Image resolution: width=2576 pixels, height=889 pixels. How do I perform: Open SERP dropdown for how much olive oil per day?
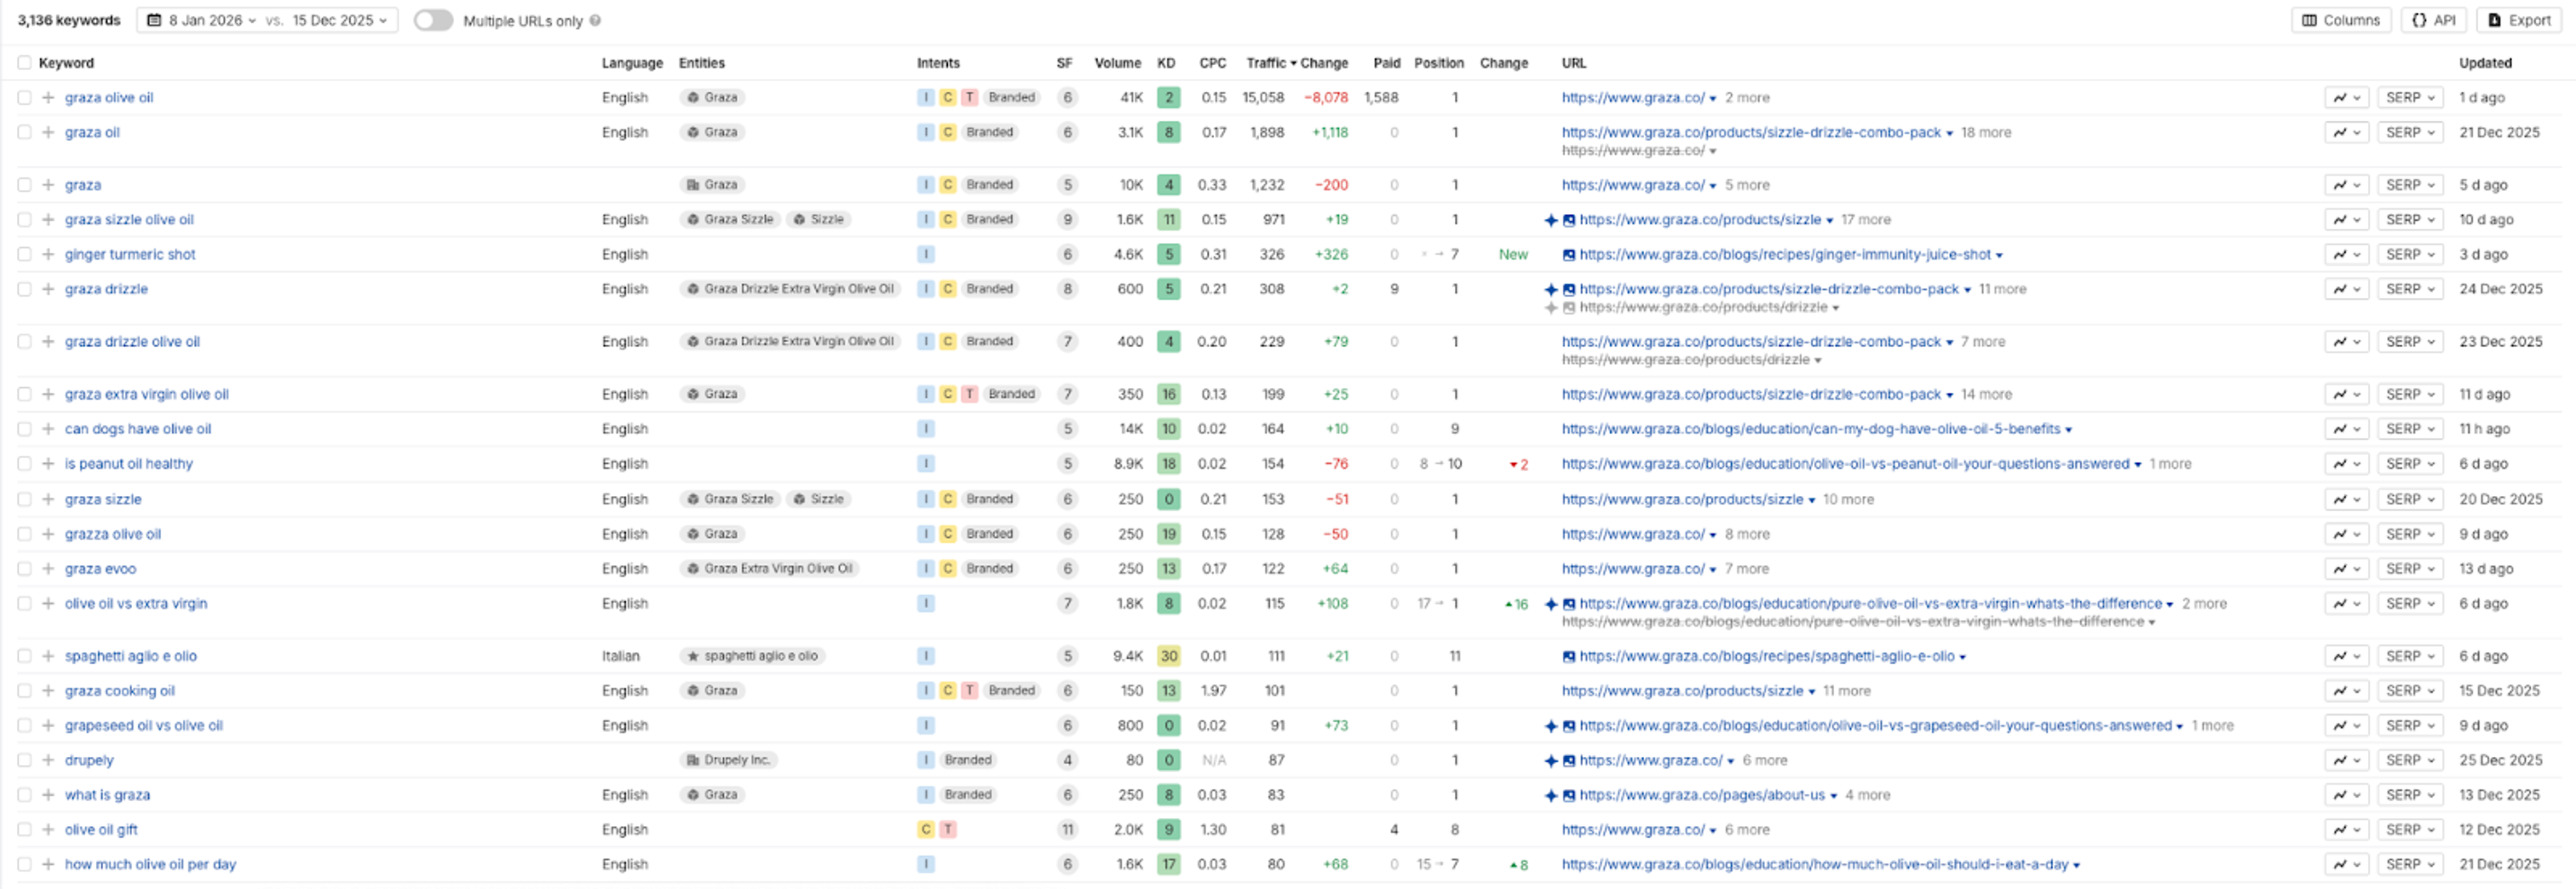(x=2410, y=865)
